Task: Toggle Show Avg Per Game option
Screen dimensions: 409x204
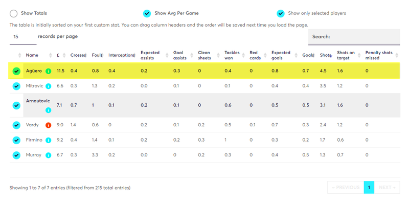Action: click(x=147, y=13)
